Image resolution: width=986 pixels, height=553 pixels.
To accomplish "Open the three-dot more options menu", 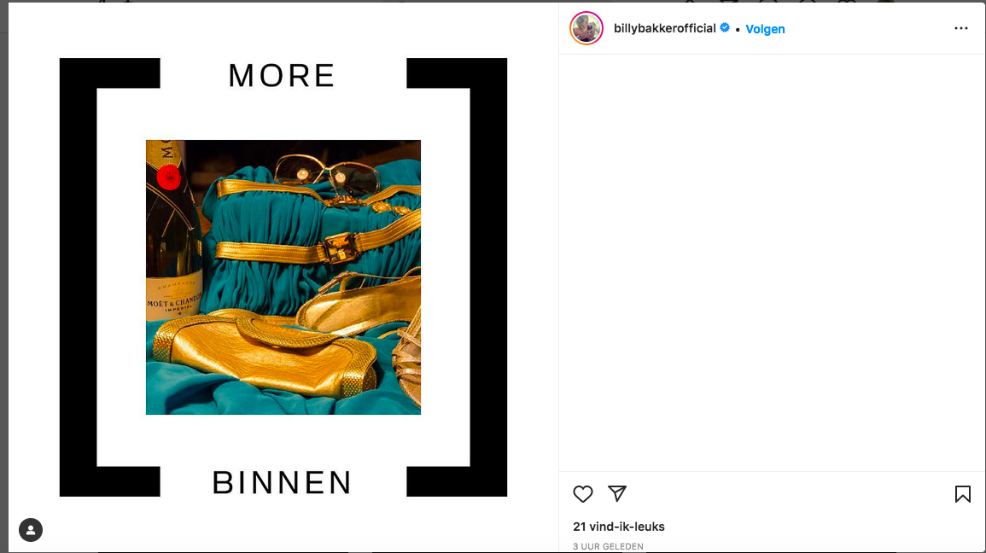I will [x=961, y=28].
